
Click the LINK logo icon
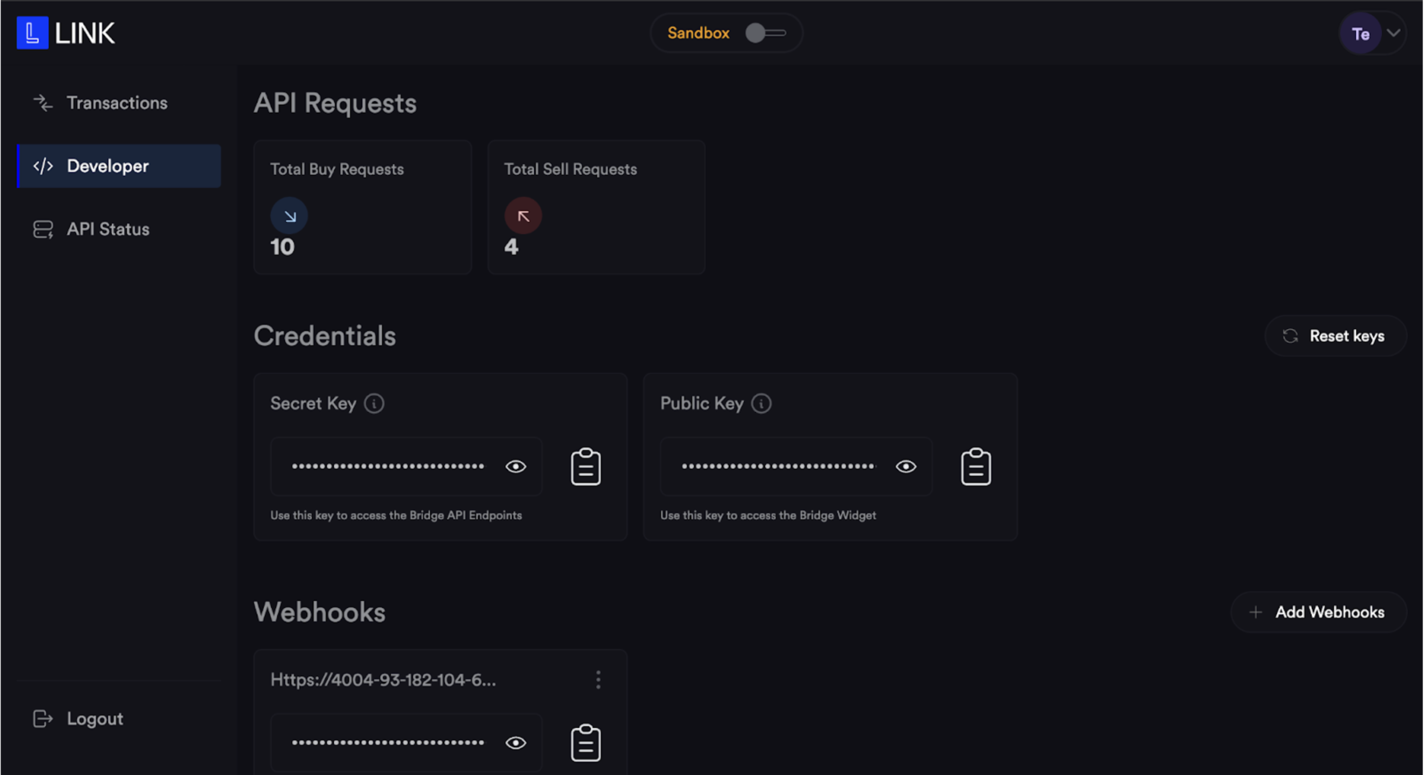tap(32, 33)
